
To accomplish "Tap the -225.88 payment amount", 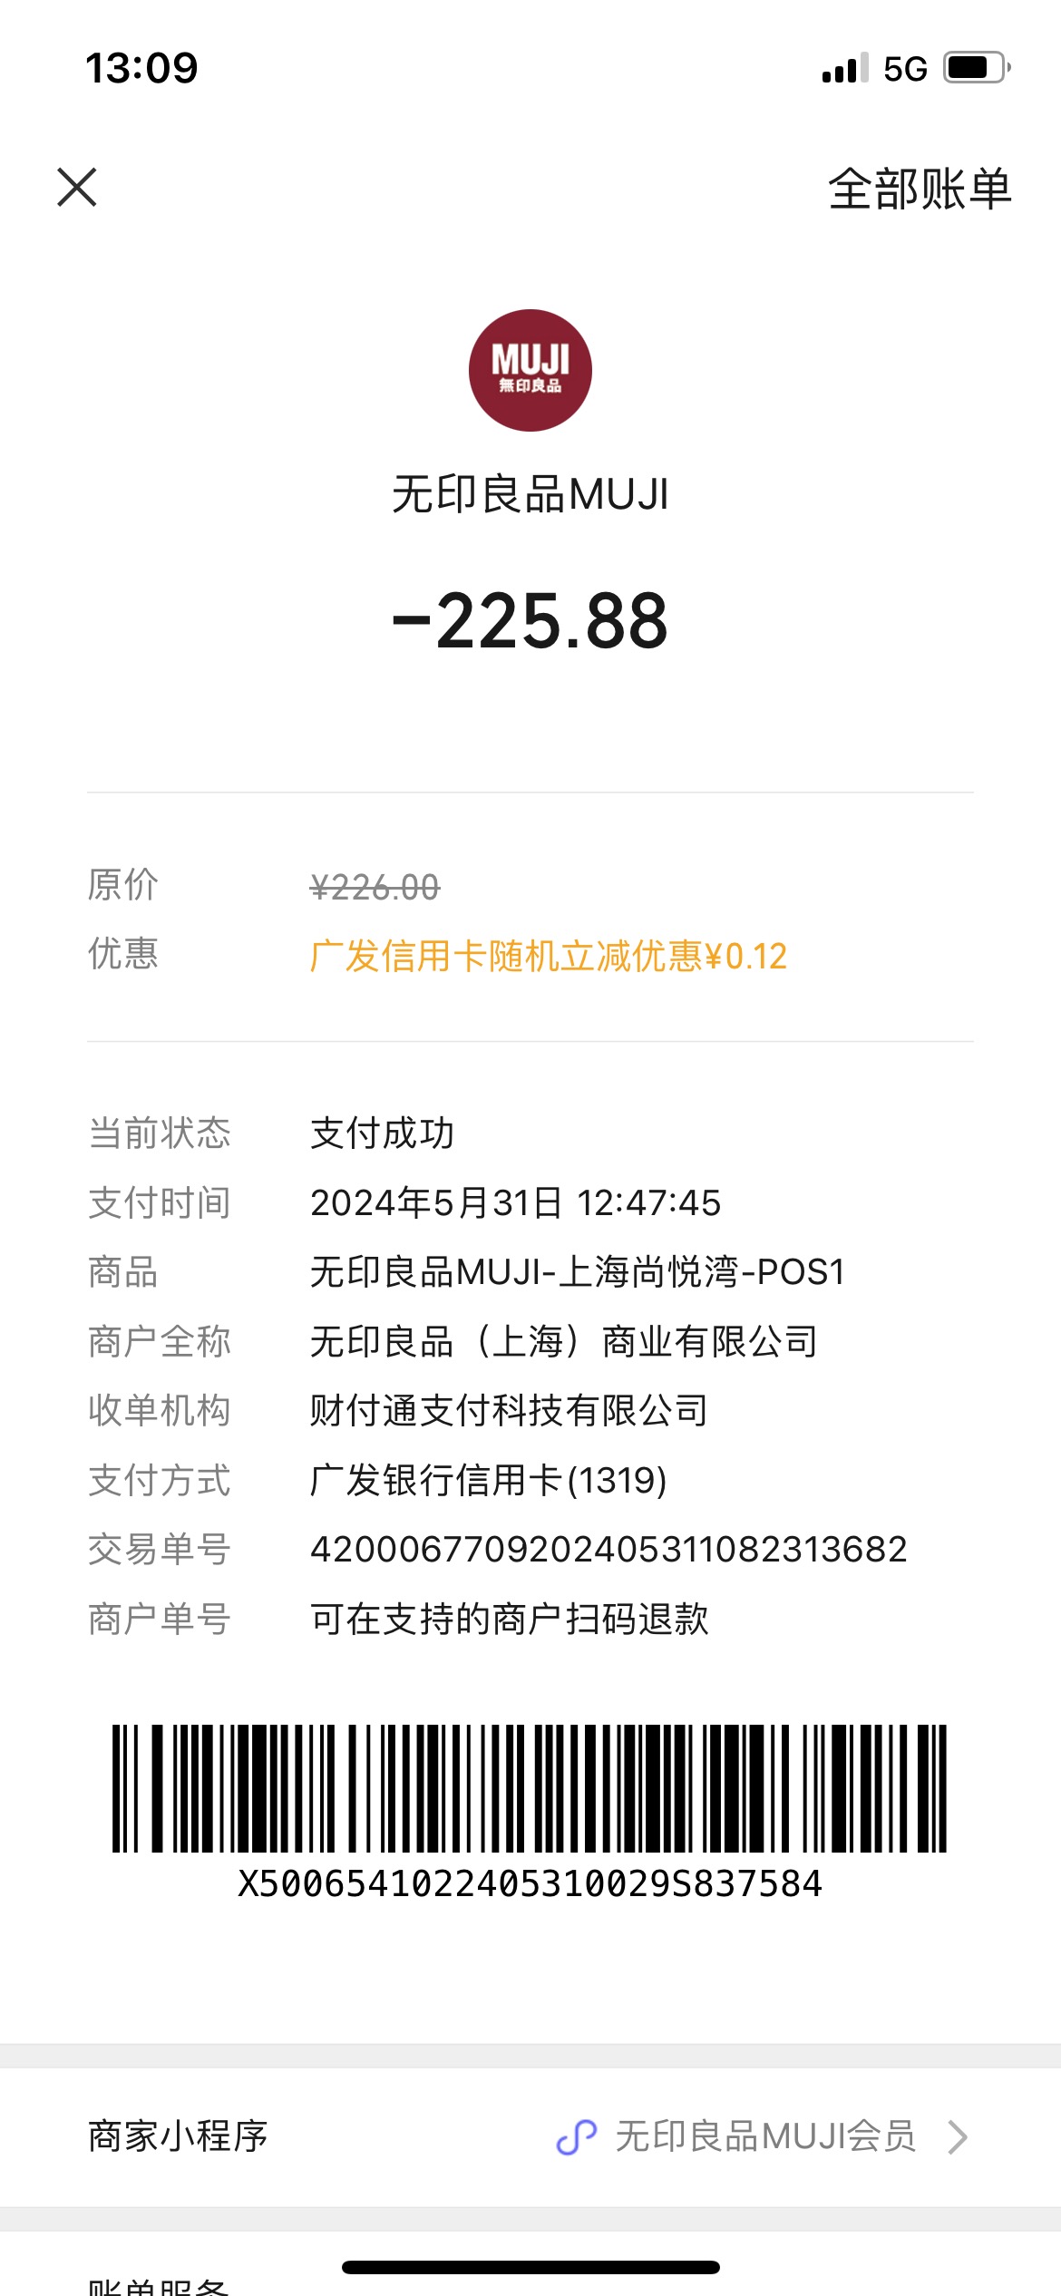I will [530, 621].
